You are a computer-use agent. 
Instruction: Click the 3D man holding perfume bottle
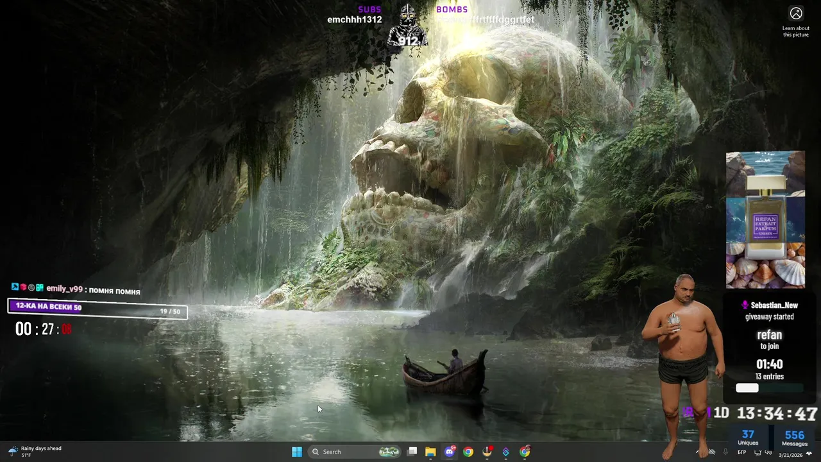click(x=684, y=366)
